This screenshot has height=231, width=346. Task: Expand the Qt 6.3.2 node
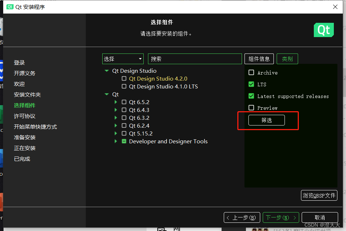116,118
